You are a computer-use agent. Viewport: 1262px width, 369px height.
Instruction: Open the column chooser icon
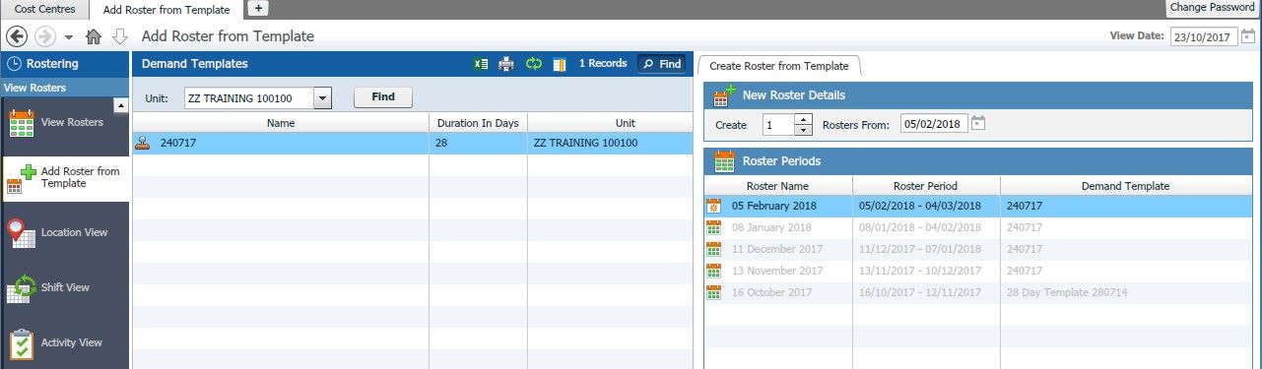[560, 64]
